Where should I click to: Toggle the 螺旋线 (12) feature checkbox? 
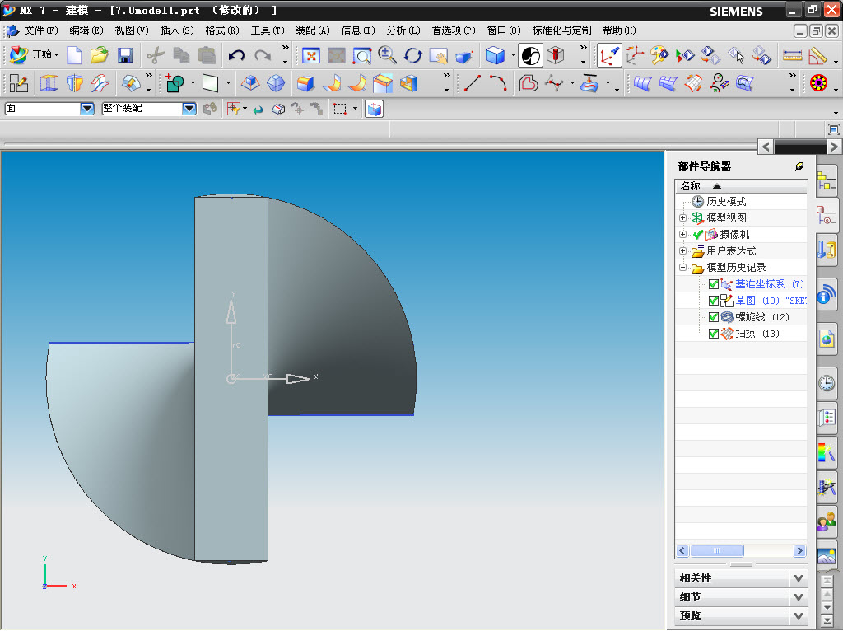714,317
